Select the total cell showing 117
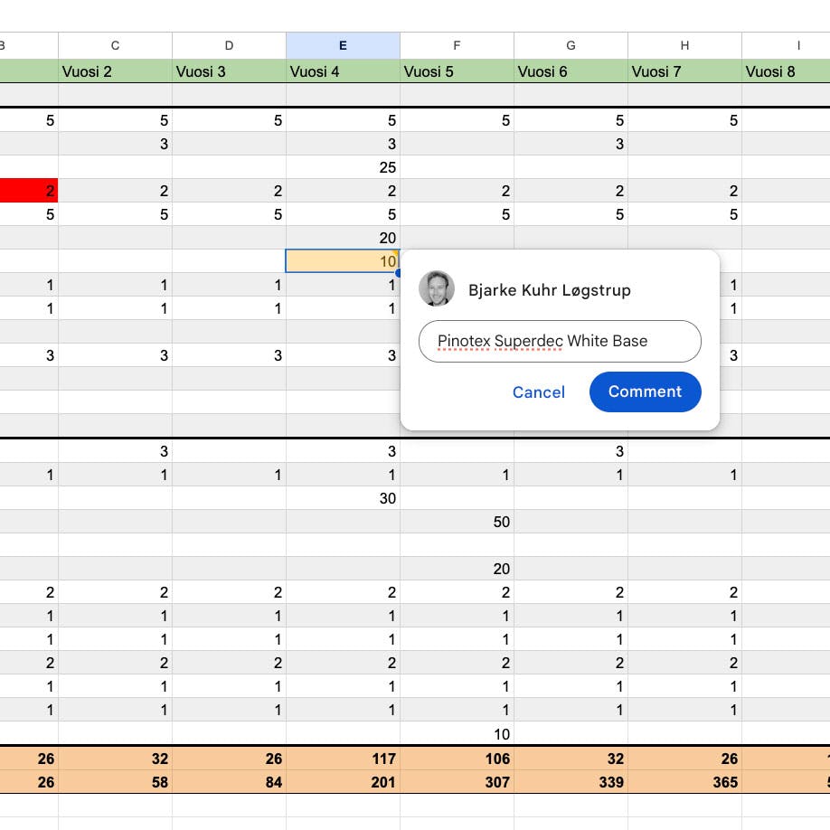 pos(343,759)
